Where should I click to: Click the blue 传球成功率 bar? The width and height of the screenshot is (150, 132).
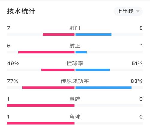(x=103, y=88)
